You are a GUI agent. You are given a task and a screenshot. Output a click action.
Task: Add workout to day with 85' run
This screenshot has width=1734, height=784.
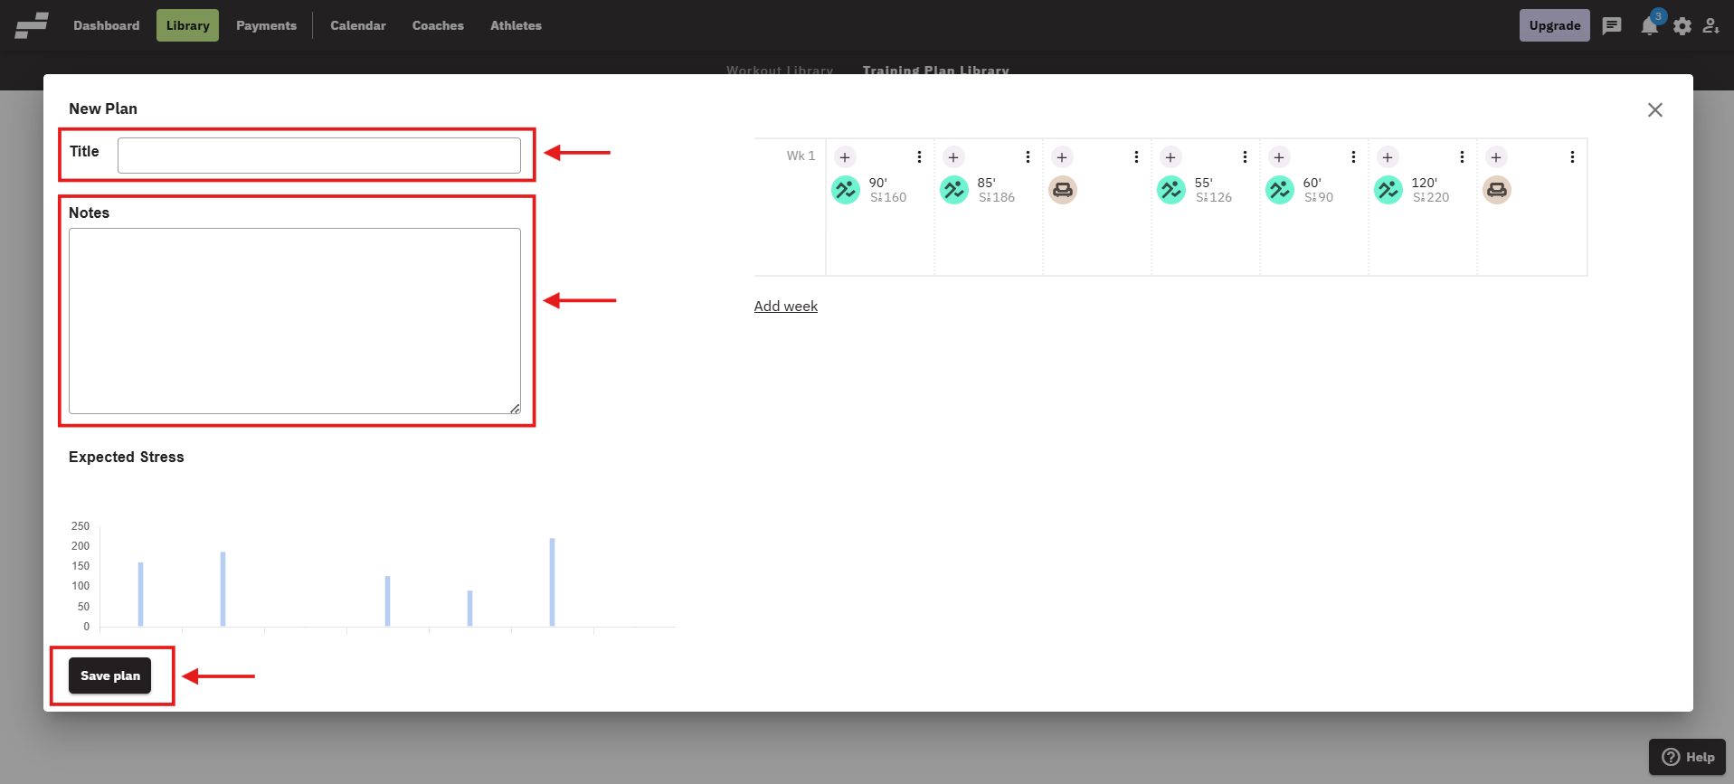(953, 157)
